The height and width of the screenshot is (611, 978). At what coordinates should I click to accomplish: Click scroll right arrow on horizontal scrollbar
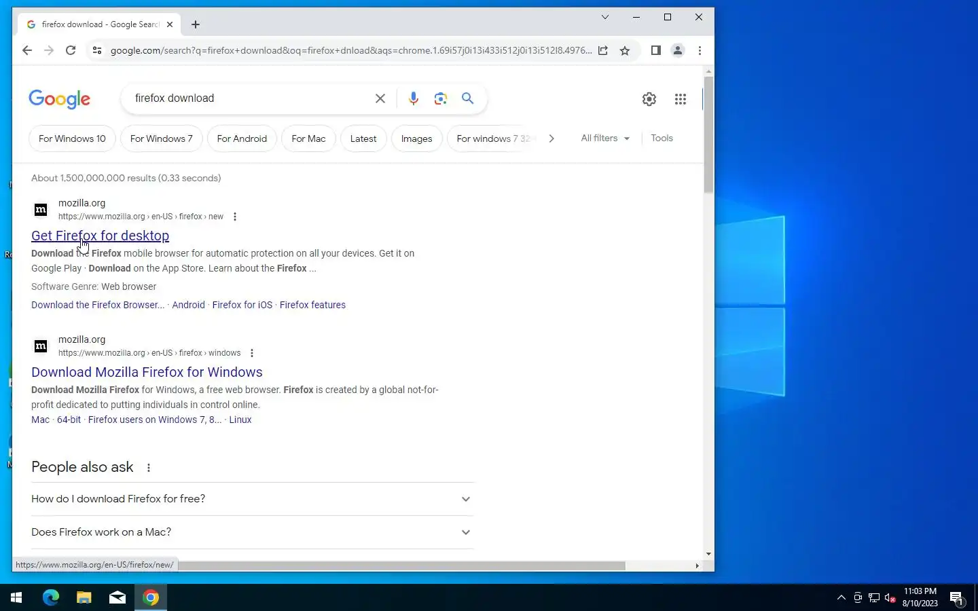697,566
